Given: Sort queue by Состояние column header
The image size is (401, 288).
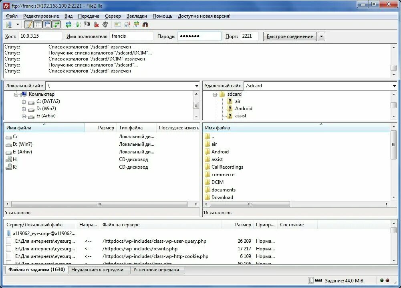Looking at the screenshot, I should [297, 225].
